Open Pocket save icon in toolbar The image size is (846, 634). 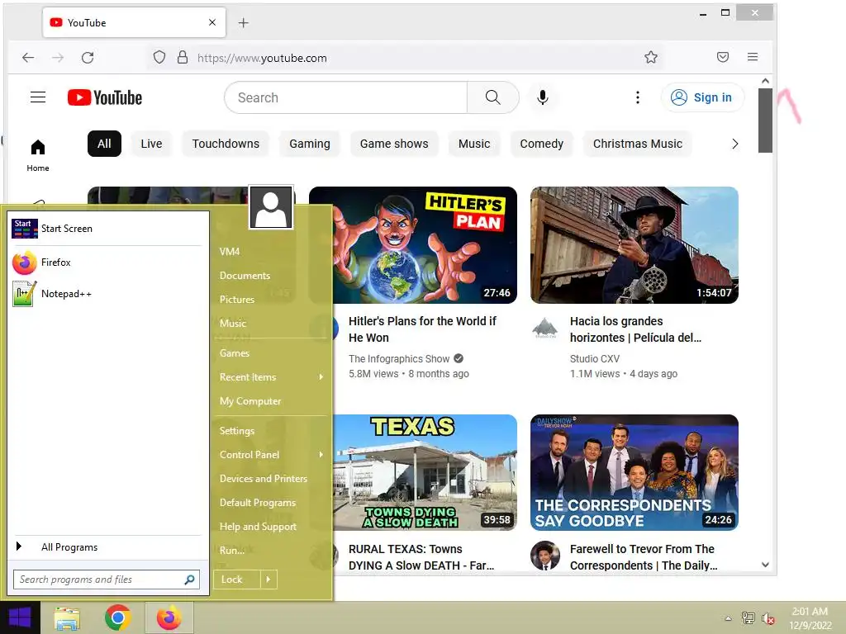point(723,57)
